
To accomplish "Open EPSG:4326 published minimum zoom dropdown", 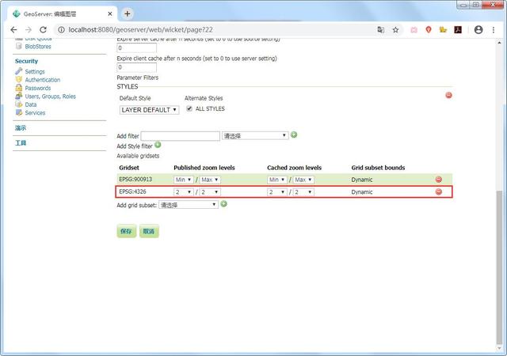I will coord(183,192).
